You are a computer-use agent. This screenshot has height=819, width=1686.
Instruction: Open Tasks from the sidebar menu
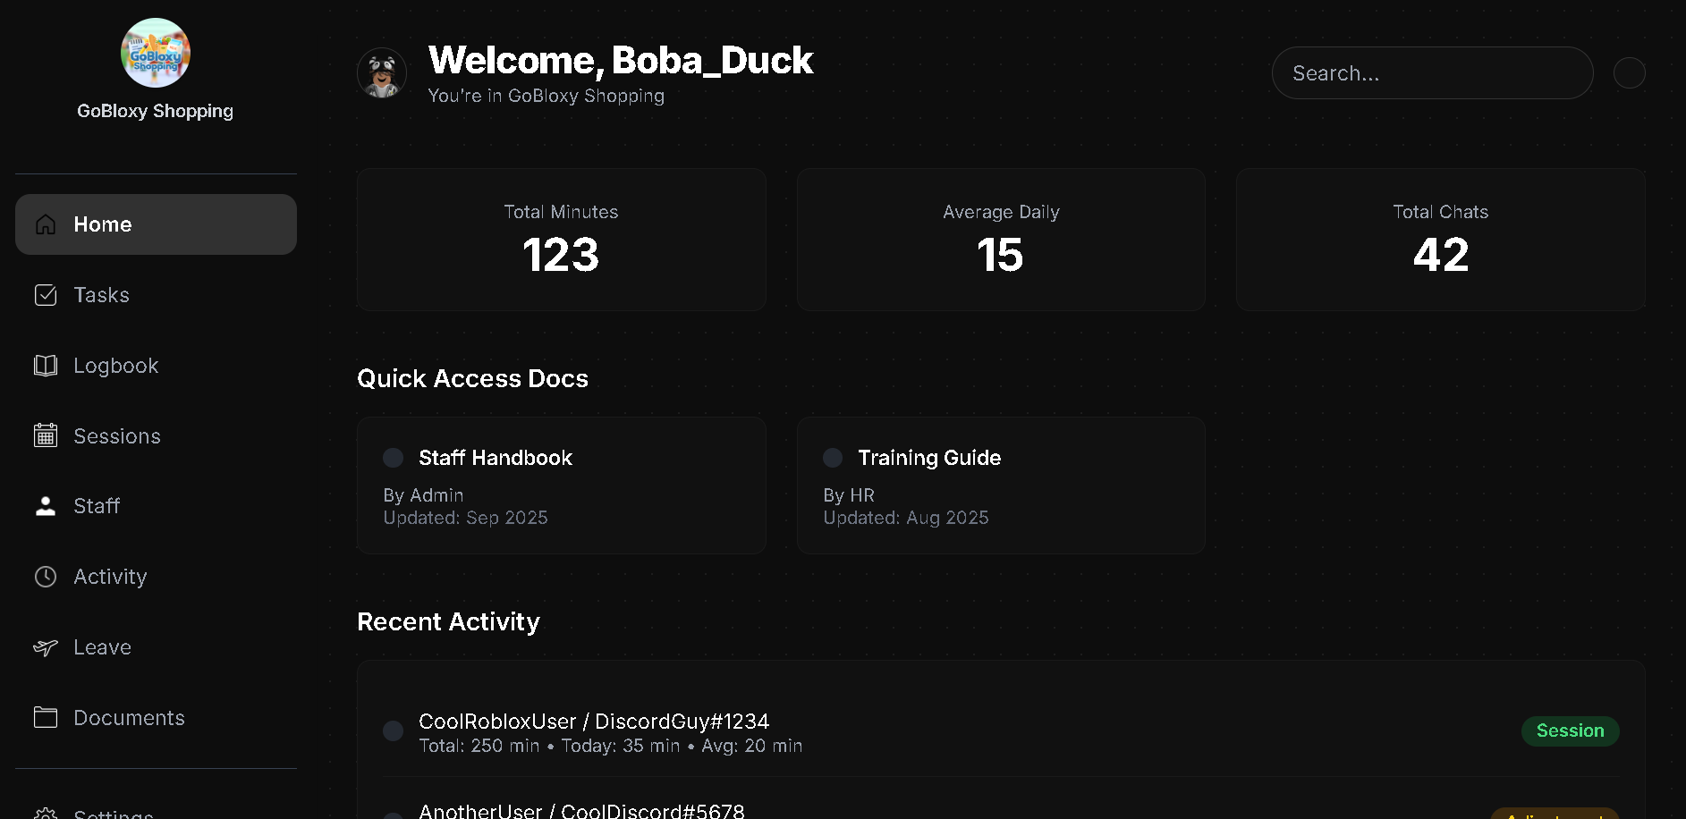(101, 294)
